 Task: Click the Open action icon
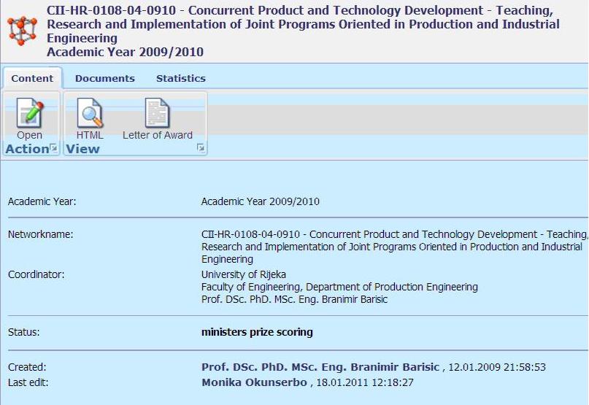(x=30, y=114)
